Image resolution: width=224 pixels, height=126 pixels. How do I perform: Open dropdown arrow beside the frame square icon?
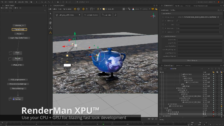tap(94, 9)
